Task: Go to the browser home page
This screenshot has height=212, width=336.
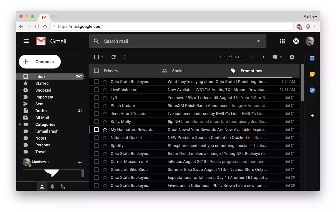Action: click(45, 26)
